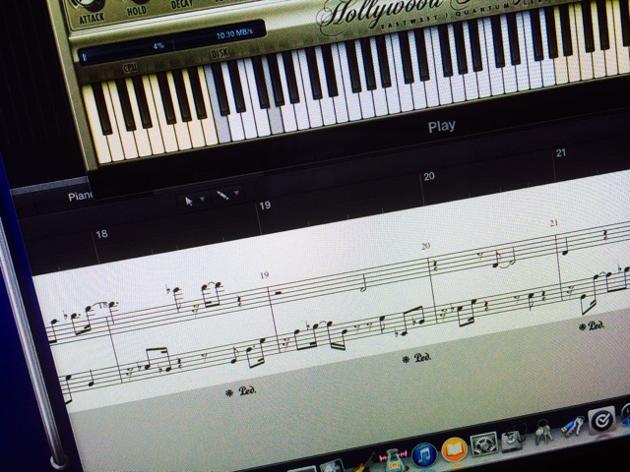Open the Pencil tool dropdown arrow
This screenshot has width=630, height=472.
click(236, 193)
